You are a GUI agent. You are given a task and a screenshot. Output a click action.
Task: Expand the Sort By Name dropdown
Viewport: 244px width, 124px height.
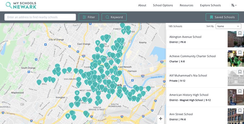pyautogui.click(x=228, y=26)
